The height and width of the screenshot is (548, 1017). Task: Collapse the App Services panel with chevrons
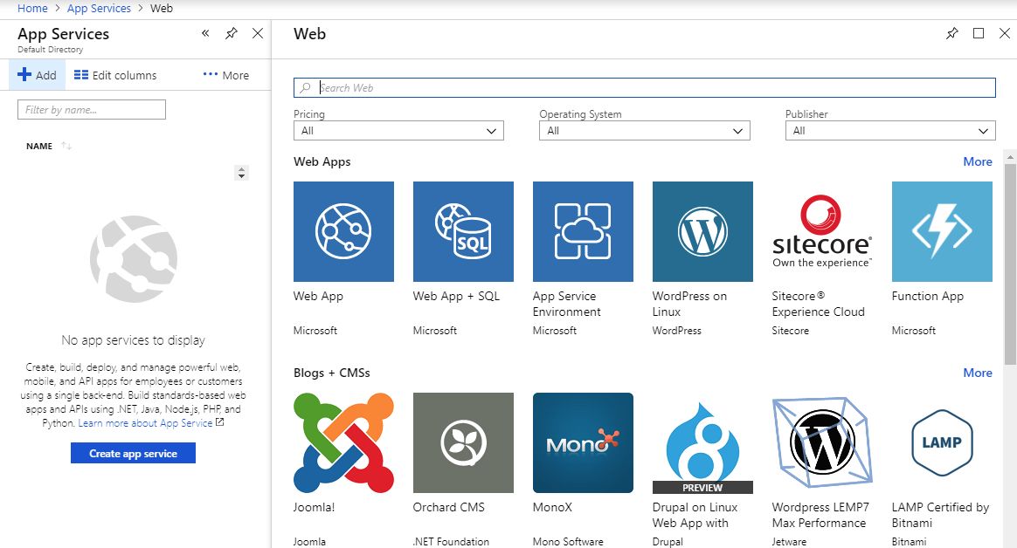(x=205, y=33)
